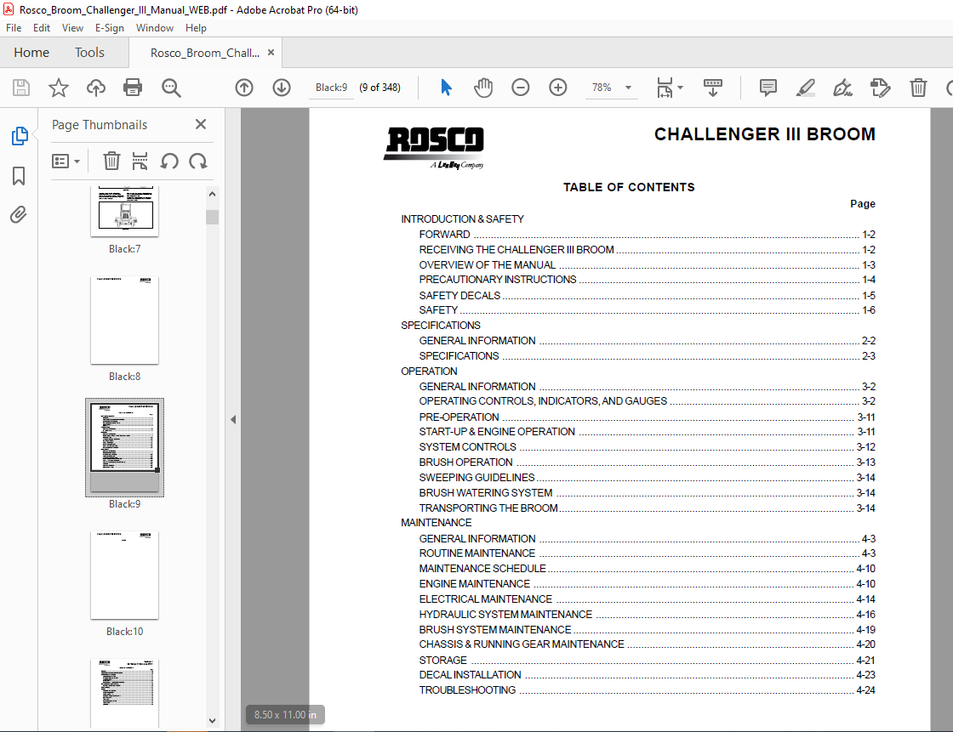Screen dimensions: 953x732
Task: Rotate the page counterclockwise
Action: point(169,161)
